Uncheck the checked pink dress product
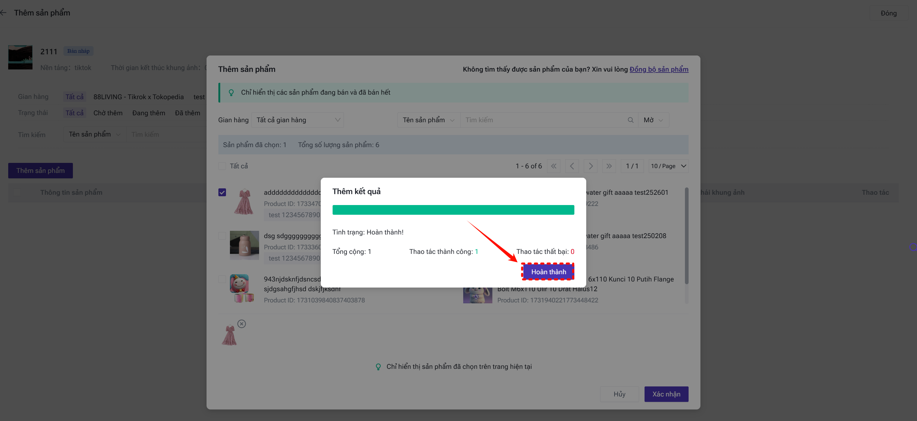Viewport: 917px width, 421px height. pyautogui.click(x=222, y=192)
